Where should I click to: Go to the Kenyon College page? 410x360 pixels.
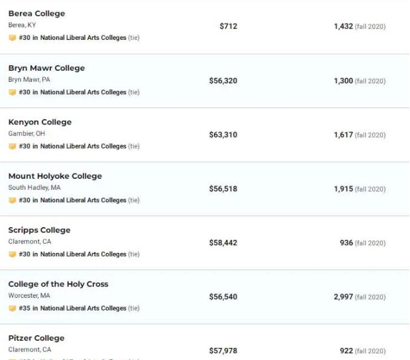40,122
